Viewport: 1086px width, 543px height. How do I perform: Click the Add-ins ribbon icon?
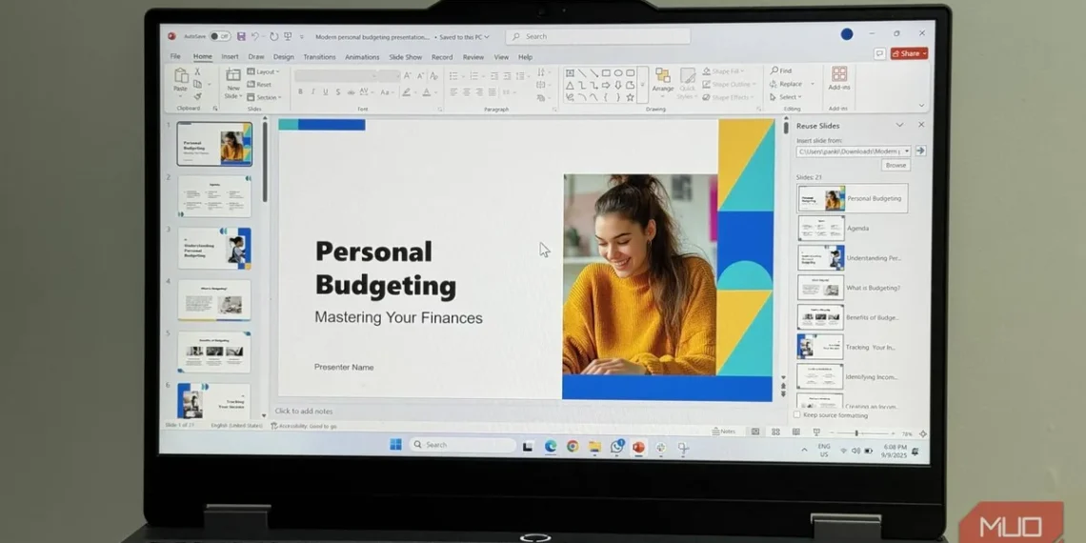[x=838, y=75]
